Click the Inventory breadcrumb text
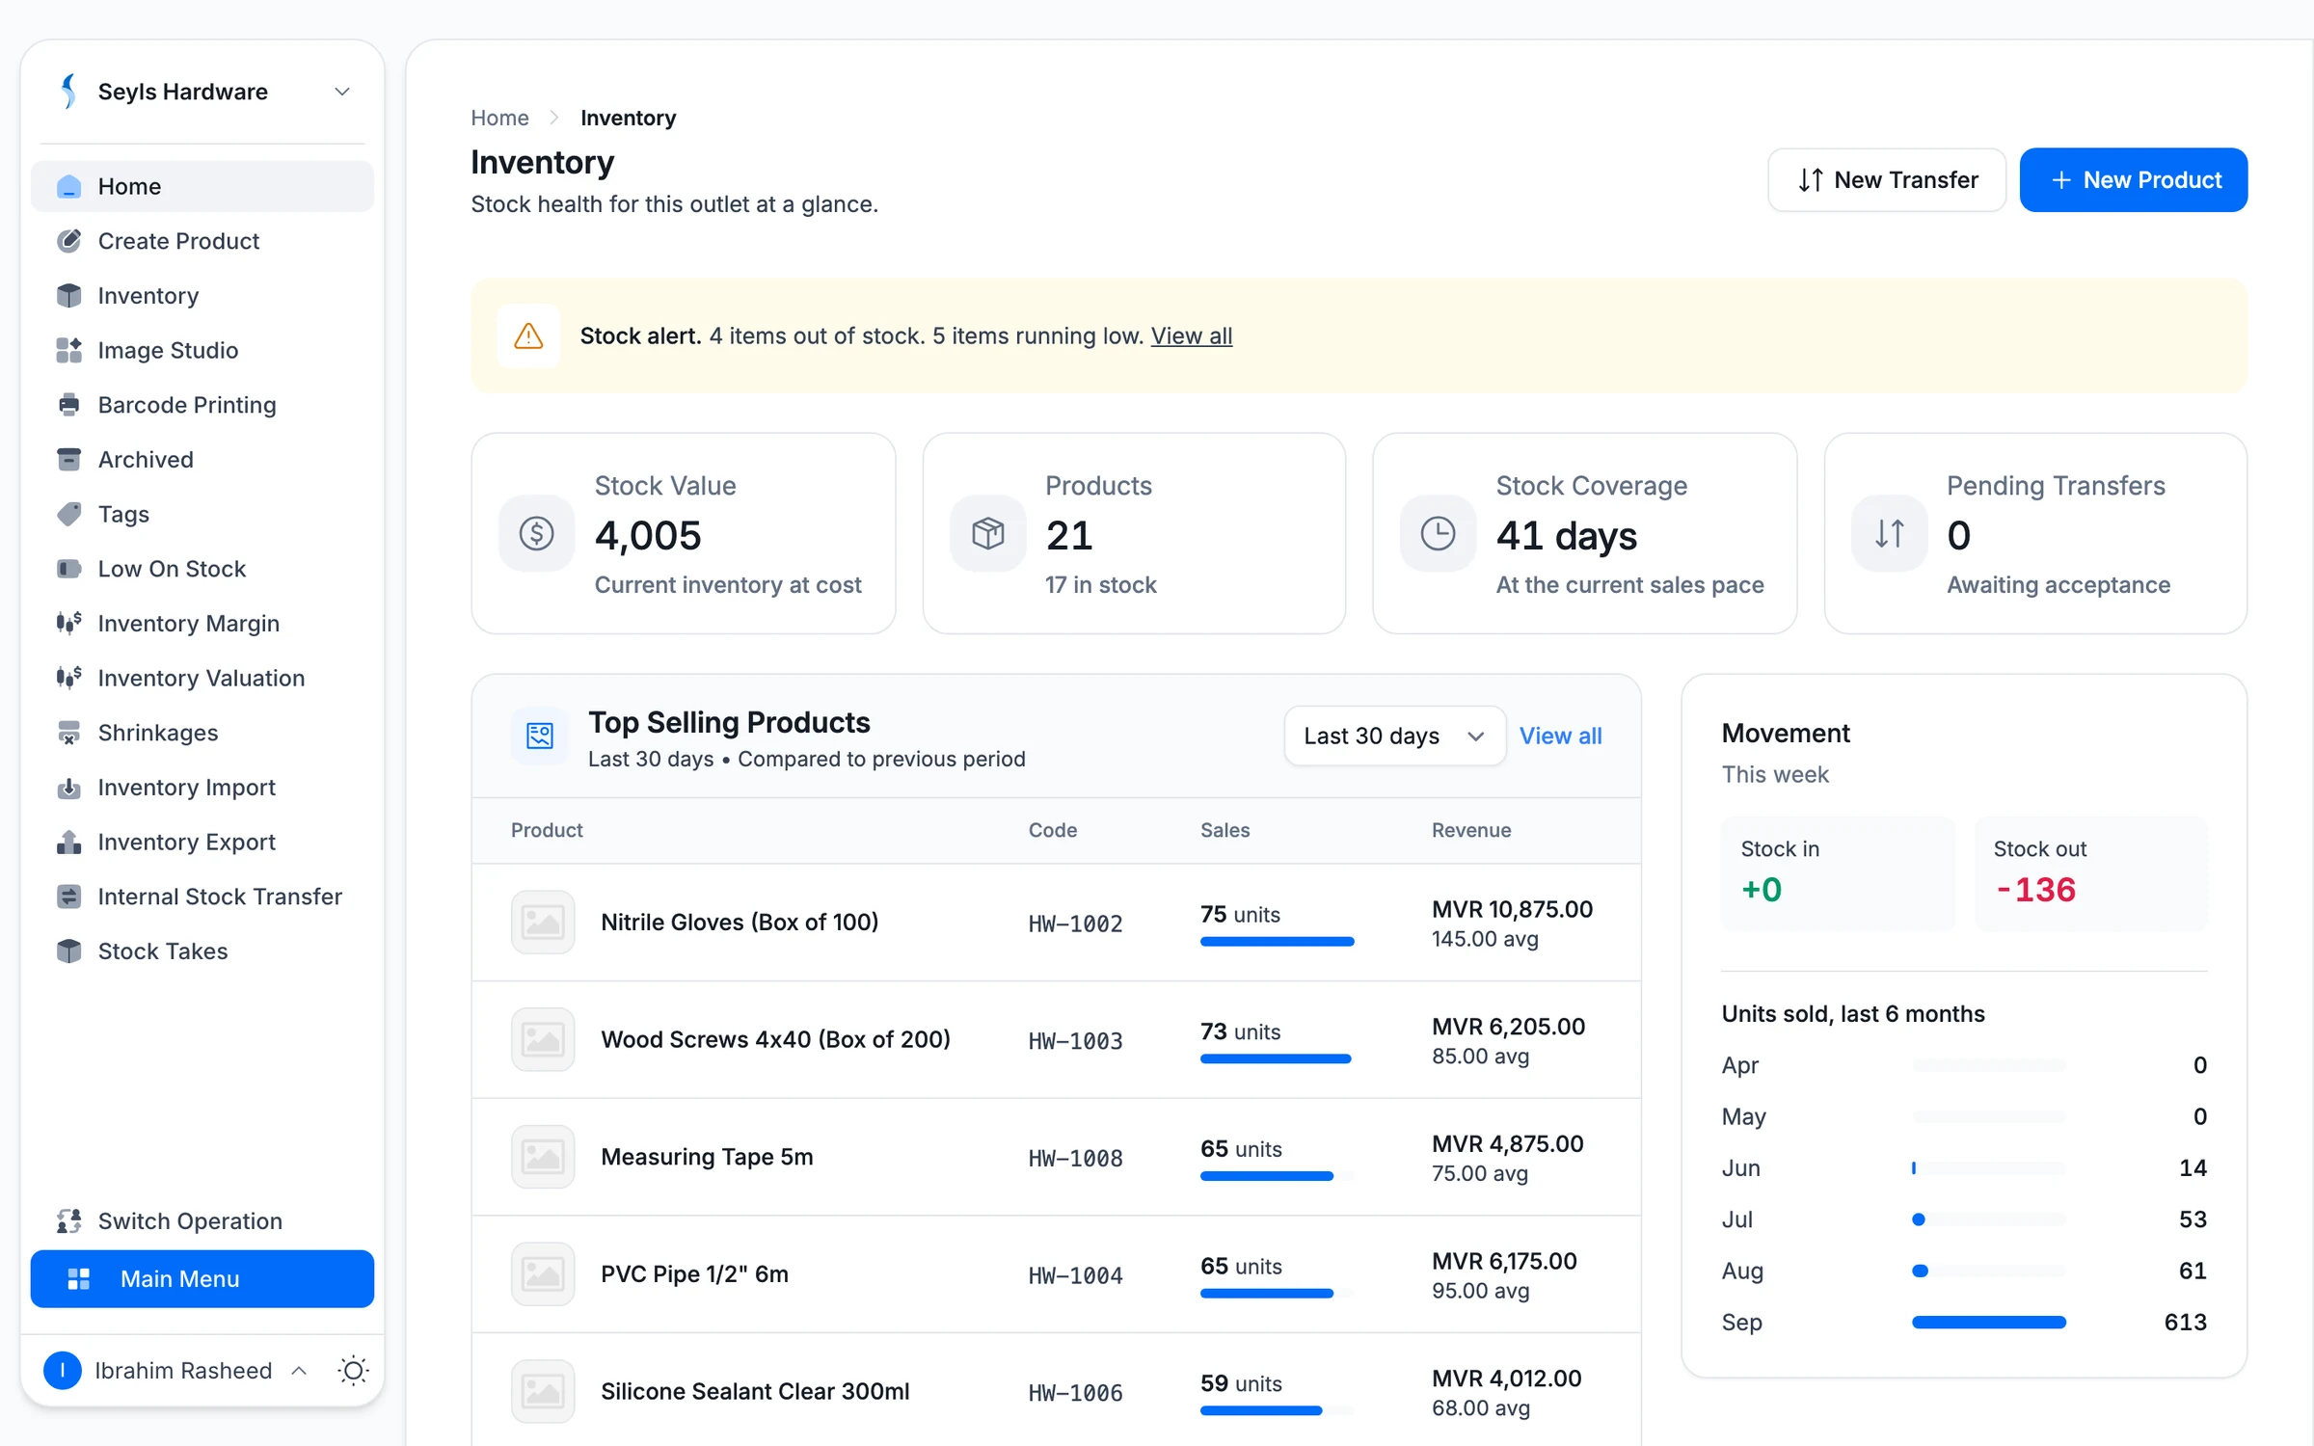The image size is (2314, 1446). coord(628,118)
